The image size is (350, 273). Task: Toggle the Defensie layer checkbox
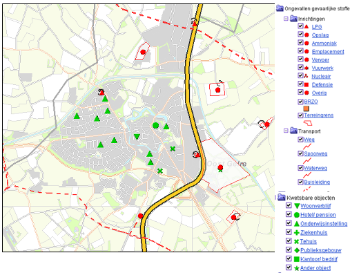[300, 84]
